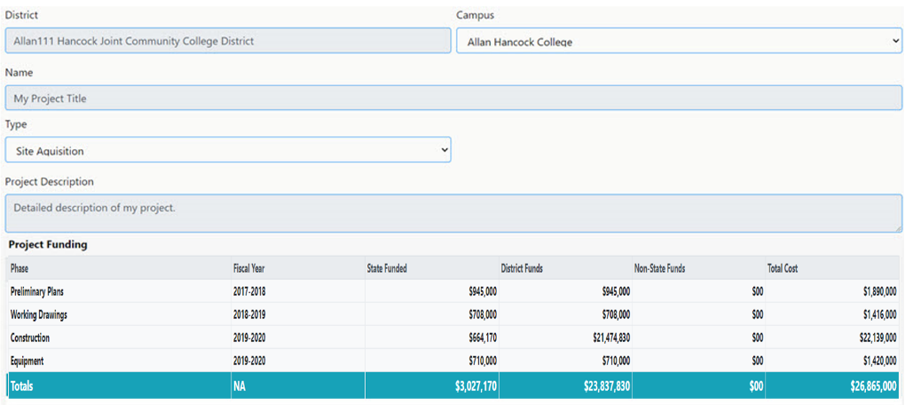
Task: Click the Totals row label
Action: (22, 386)
